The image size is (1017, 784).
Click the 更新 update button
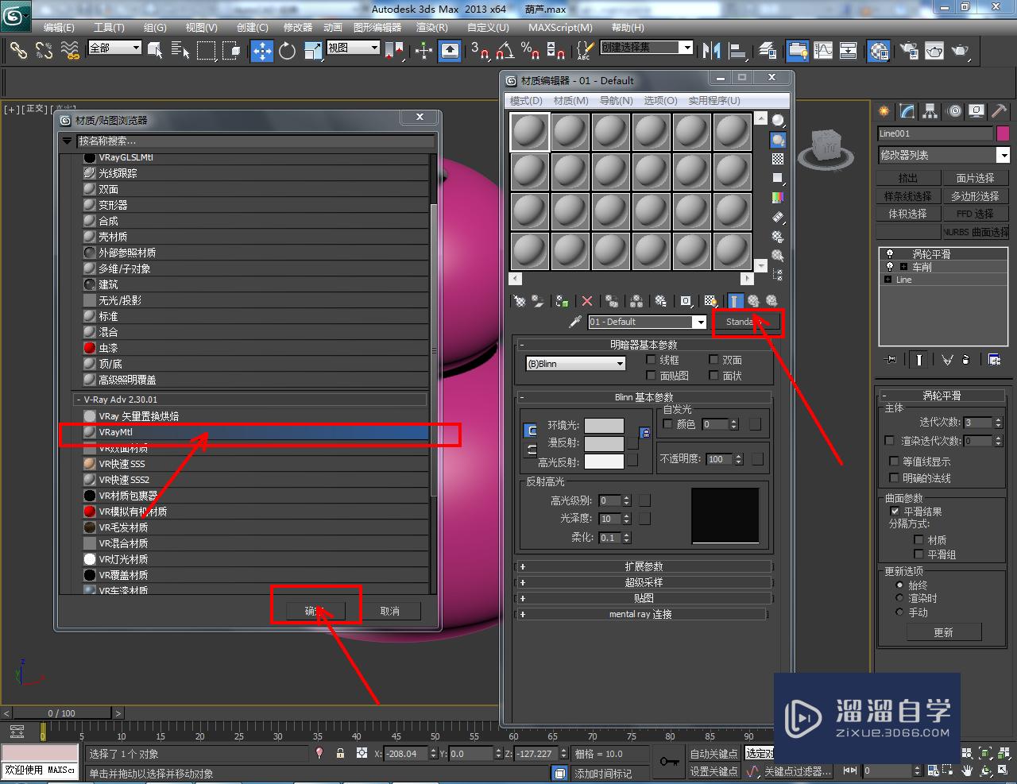(x=944, y=632)
